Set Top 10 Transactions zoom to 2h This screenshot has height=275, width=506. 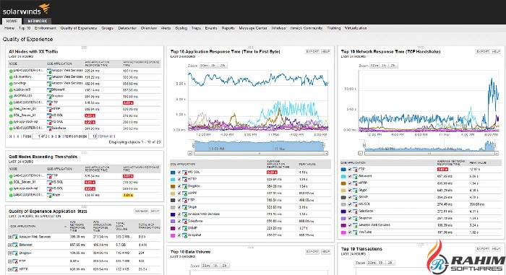(x=390, y=263)
